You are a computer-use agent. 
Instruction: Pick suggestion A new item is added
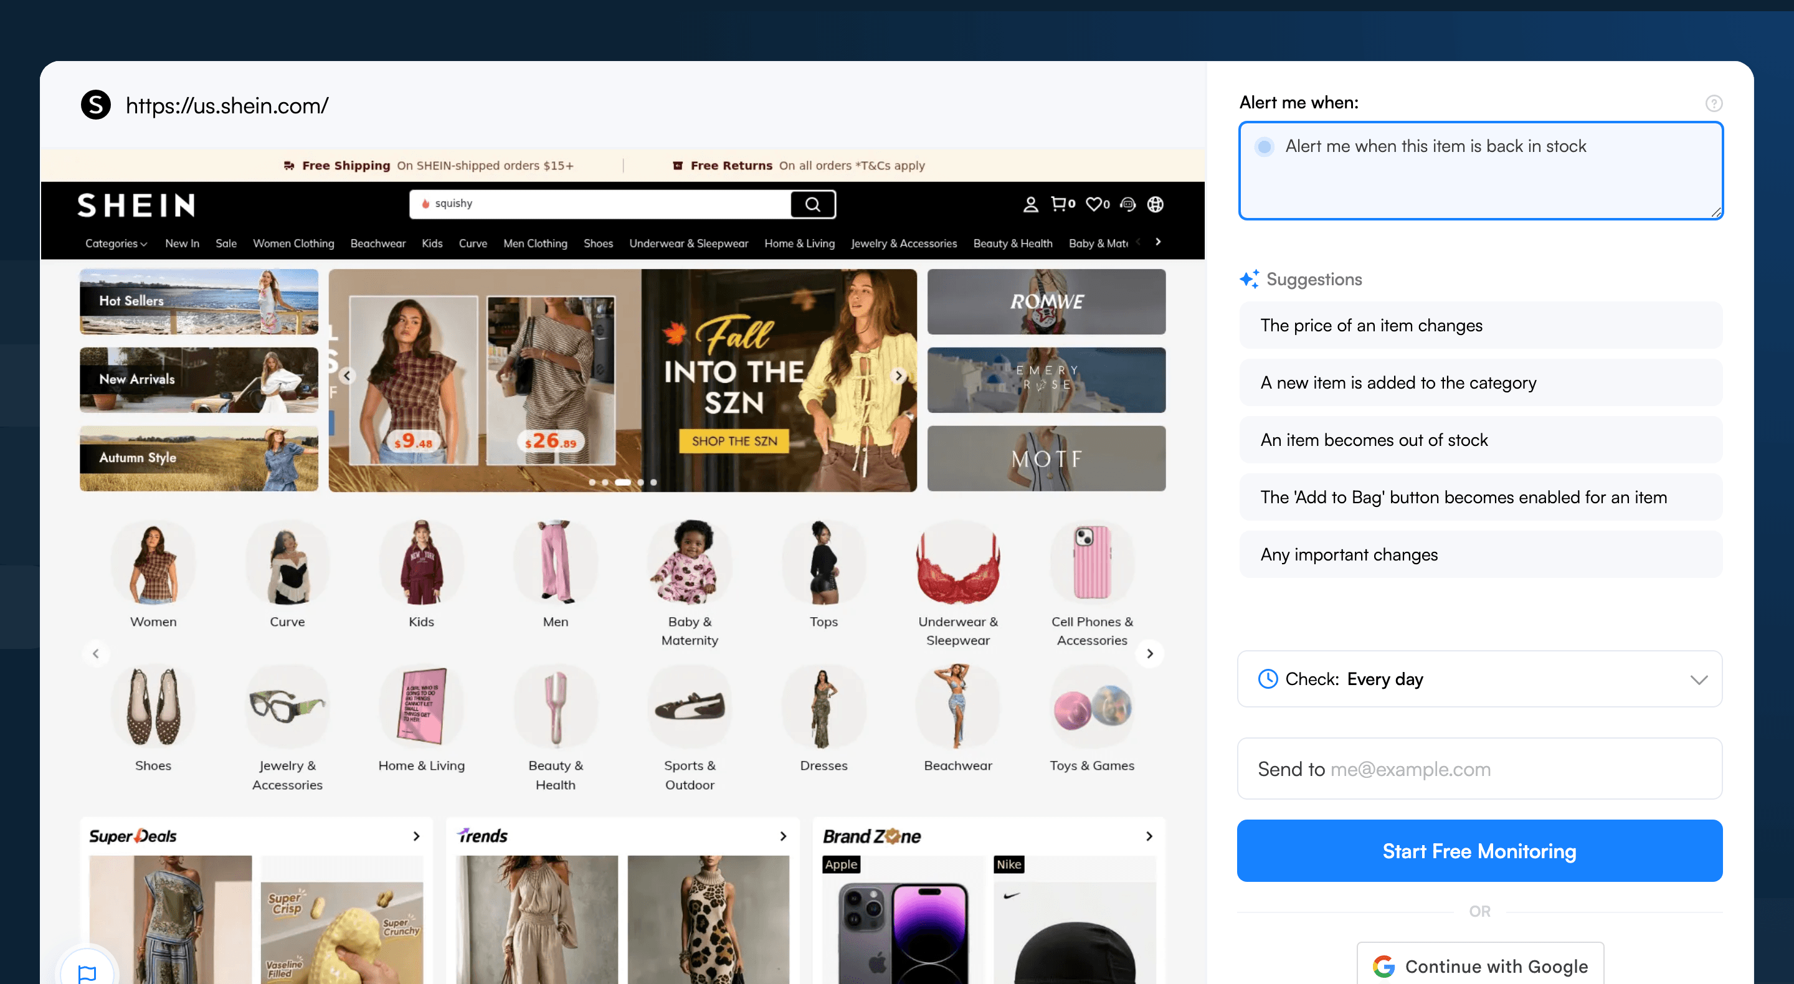click(1481, 382)
